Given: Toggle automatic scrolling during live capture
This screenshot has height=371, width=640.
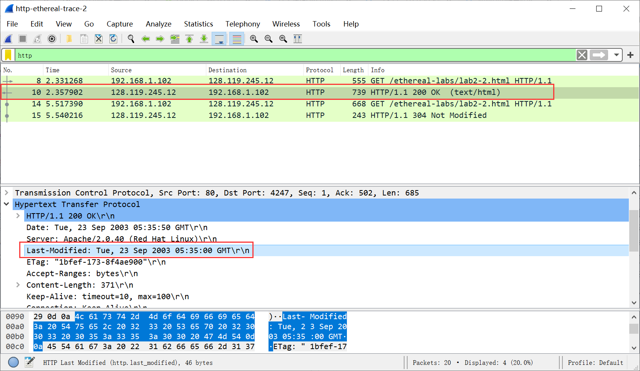Looking at the screenshot, I should coord(219,39).
